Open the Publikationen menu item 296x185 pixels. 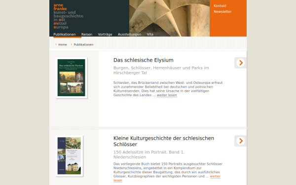point(64,35)
